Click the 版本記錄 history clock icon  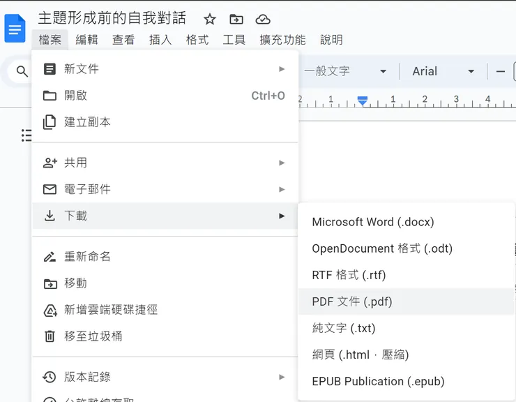pyautogui.click(x=50, y=377)
